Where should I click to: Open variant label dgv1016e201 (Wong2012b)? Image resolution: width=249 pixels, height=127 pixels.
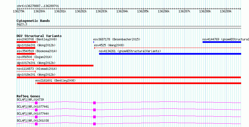point(36,45)
